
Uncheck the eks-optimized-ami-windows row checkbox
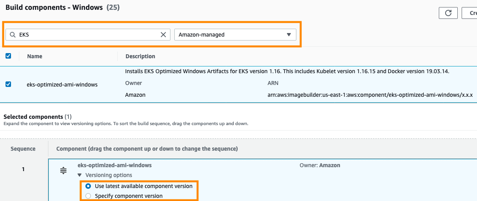(x=8, y=84)
